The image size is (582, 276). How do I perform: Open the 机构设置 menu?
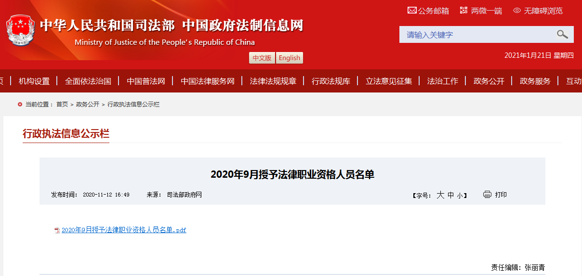(x=34, y=81)
